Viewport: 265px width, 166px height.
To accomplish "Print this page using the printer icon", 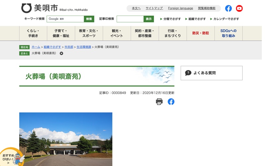I will 159,102.
